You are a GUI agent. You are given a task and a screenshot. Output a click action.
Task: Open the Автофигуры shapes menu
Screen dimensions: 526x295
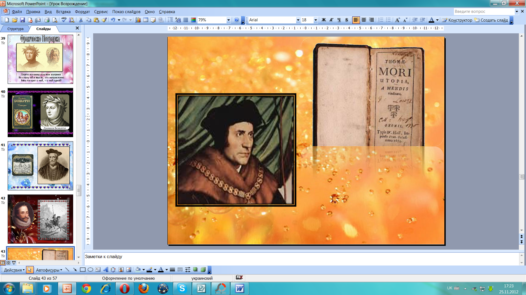coord(49,270)
